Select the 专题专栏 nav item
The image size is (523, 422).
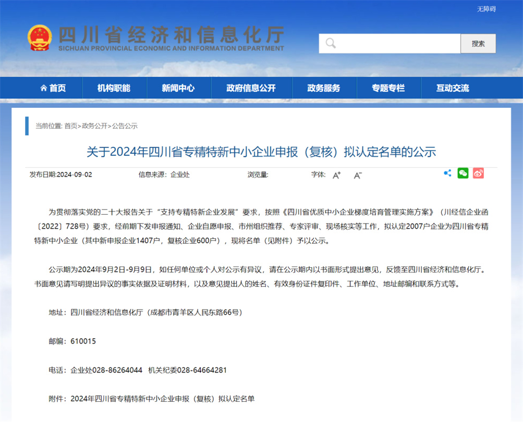388,88
